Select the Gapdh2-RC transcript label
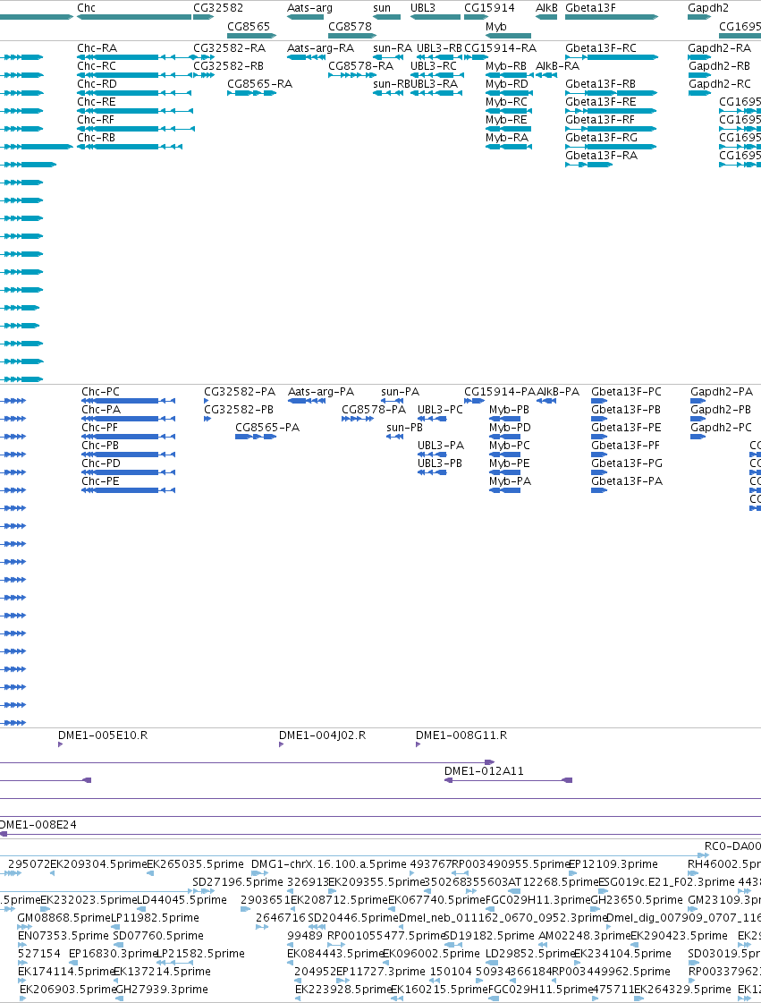 click(x=720, y=84)
